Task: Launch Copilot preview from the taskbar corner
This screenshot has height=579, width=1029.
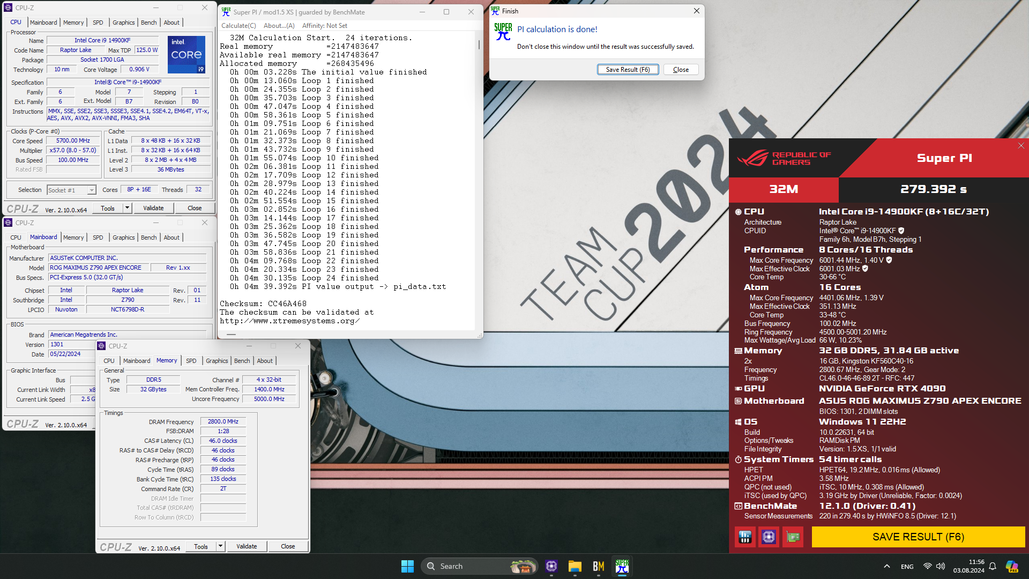Action: pyautogui.click(x=1012, y=566)
